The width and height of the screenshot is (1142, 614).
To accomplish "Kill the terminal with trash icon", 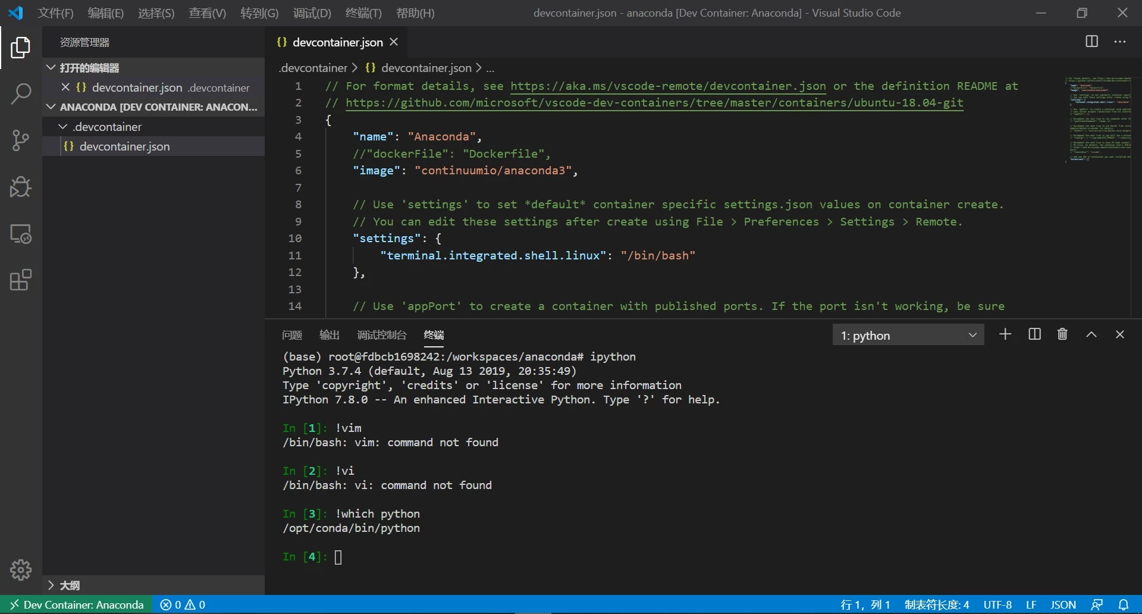I will click(x=1062, y=334).
